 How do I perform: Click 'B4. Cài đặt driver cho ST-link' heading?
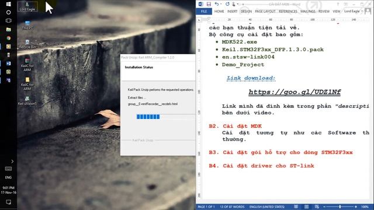click(261, 166)
